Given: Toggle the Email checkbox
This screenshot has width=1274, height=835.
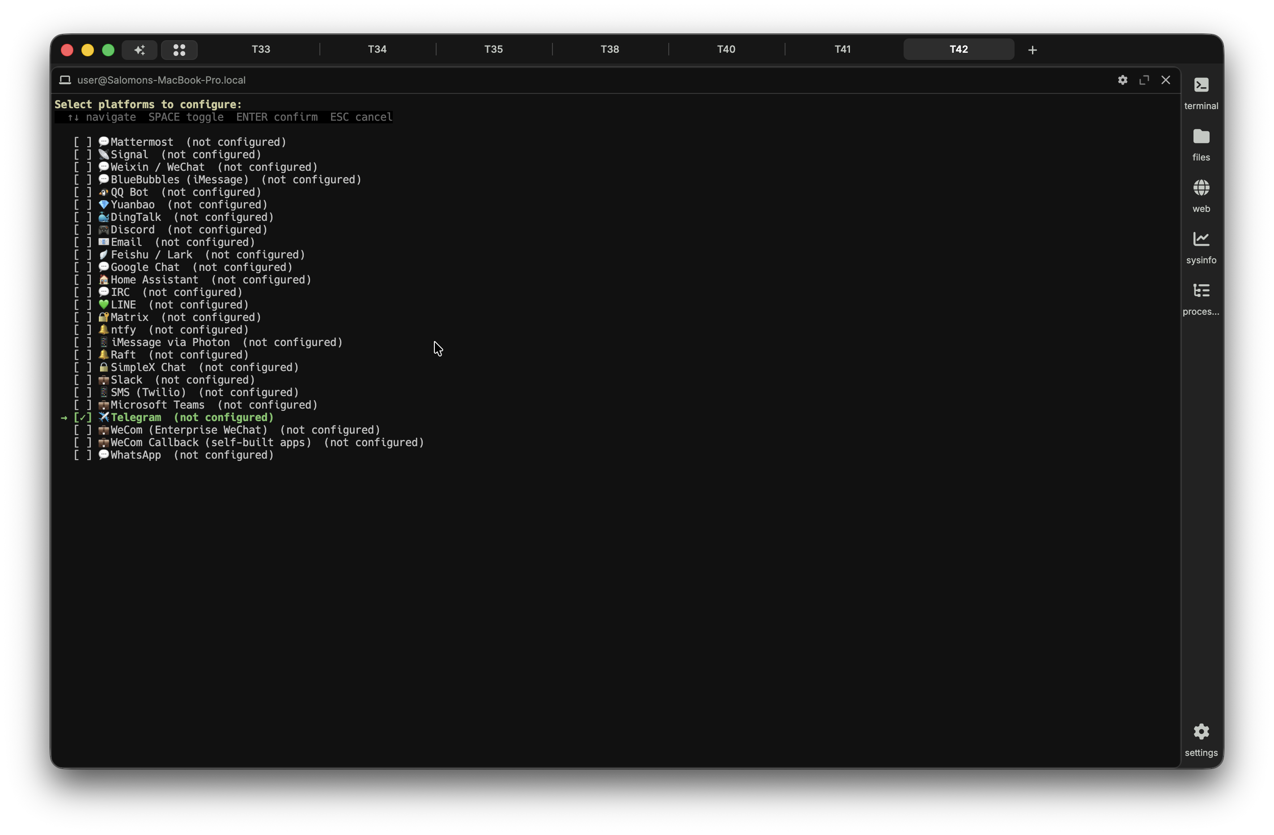Looking at the screenshot, I should pyautogui.click(x=82, y=242).
